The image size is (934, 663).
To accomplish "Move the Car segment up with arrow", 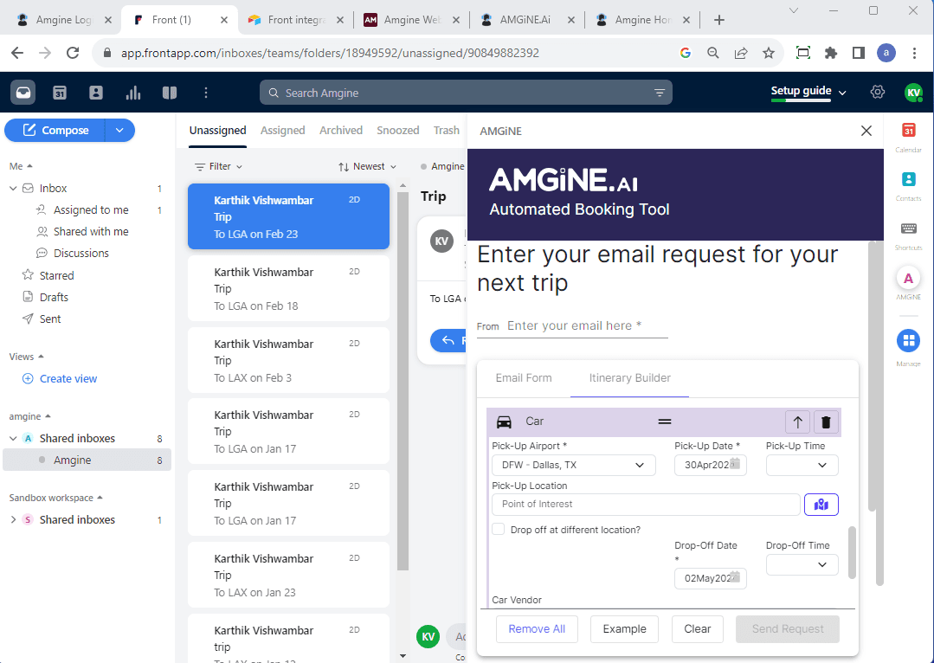I will pos(797,422).
